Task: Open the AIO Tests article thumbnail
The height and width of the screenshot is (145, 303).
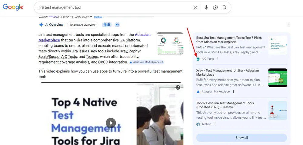Action: tap(278, 45)
